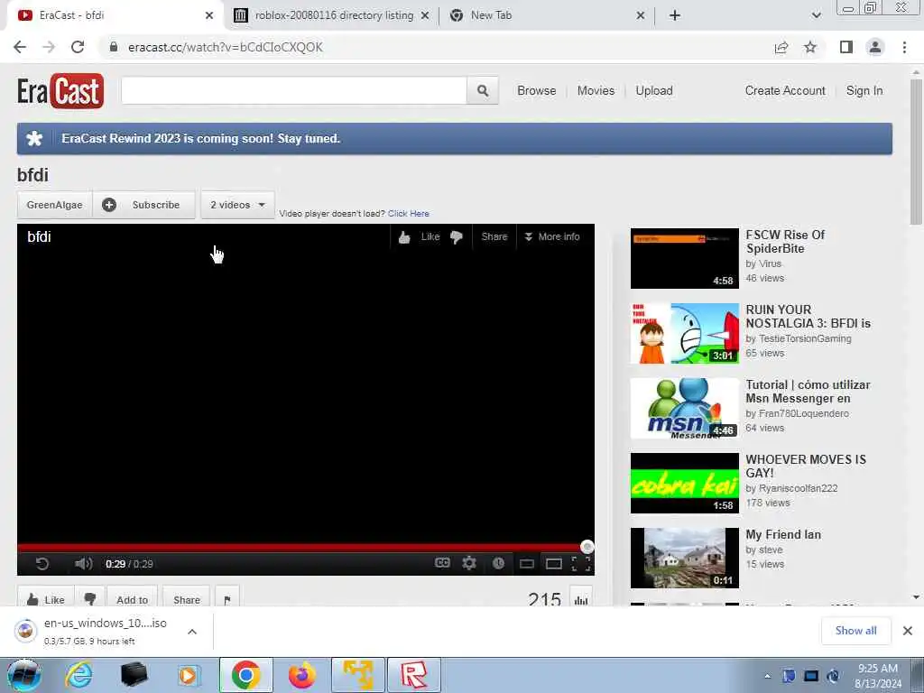The height and width of the screenshot is (693, 924).
Task: Go back in browser history
Action: pyautogui.click(x=20, y=47)
